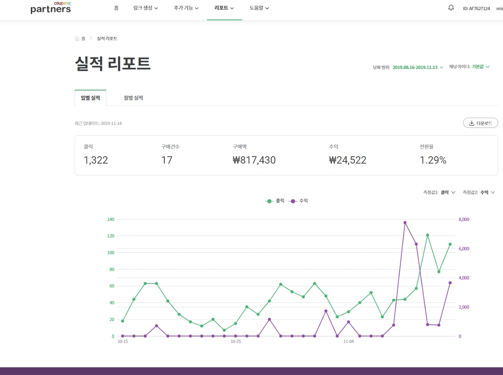This screenshot has height=375, width=503.
Task: Click the 최근 업데이트: 2019-11-14 text
Action: tap(98, 123)
